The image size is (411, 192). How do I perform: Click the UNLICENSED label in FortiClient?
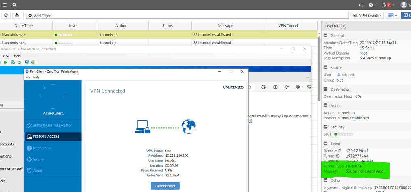[x=233, y=87]
